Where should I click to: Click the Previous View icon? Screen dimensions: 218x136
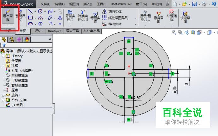(x=186, y=32)
